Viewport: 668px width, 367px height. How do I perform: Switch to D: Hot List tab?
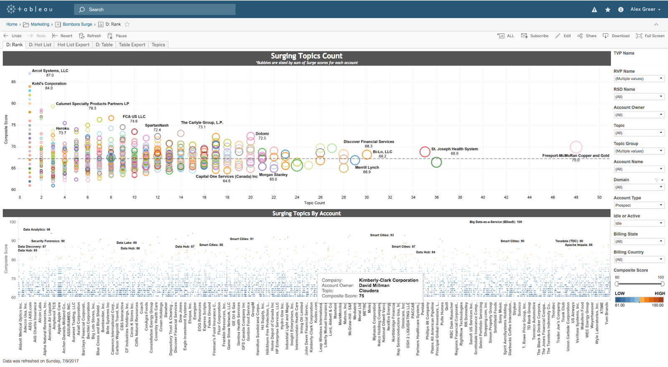pos(40,45)
